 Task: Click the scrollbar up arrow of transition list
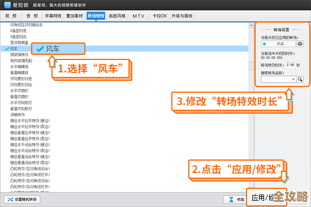pyautogui.click(x=251, y=25)
